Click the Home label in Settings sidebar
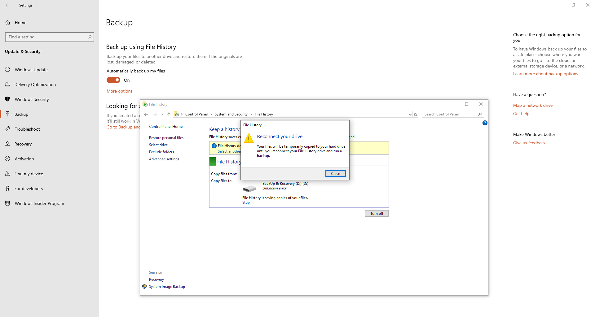The image size is (595, 317). [x=20, y=23]
